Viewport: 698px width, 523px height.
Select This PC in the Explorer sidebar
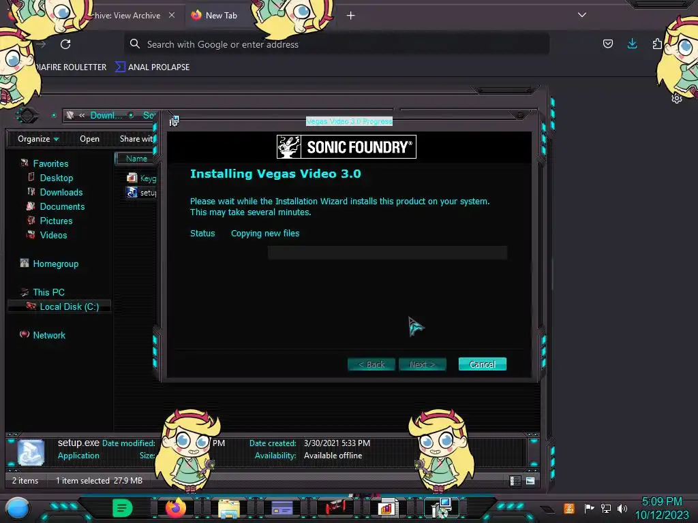pos(48,292)
